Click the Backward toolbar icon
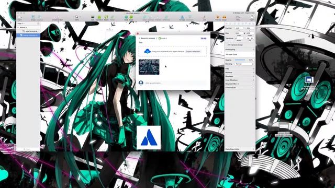The height and width of the screenshot is (188, 335). 189,17
